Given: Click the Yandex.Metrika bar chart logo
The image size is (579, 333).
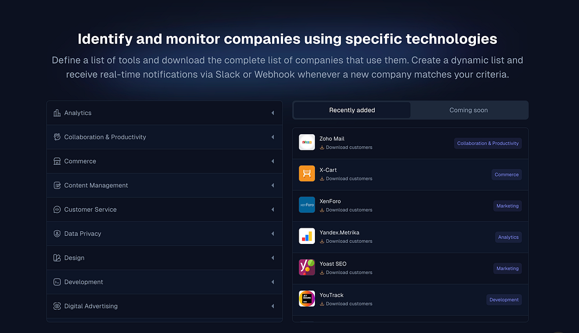Looking at the screenshot, I should pos(306,236).
